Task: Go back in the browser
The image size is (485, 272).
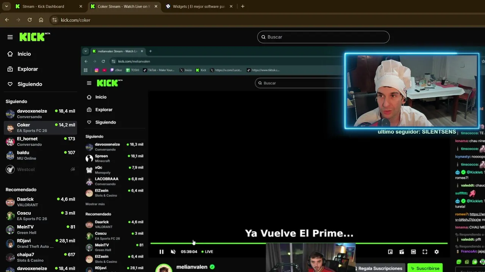Action: click(x=7, y=20)
